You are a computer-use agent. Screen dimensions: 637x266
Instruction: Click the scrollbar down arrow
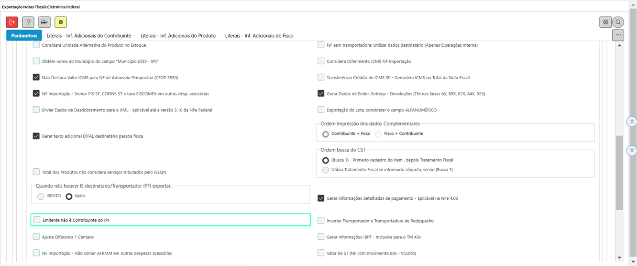[x=620, y=256]
